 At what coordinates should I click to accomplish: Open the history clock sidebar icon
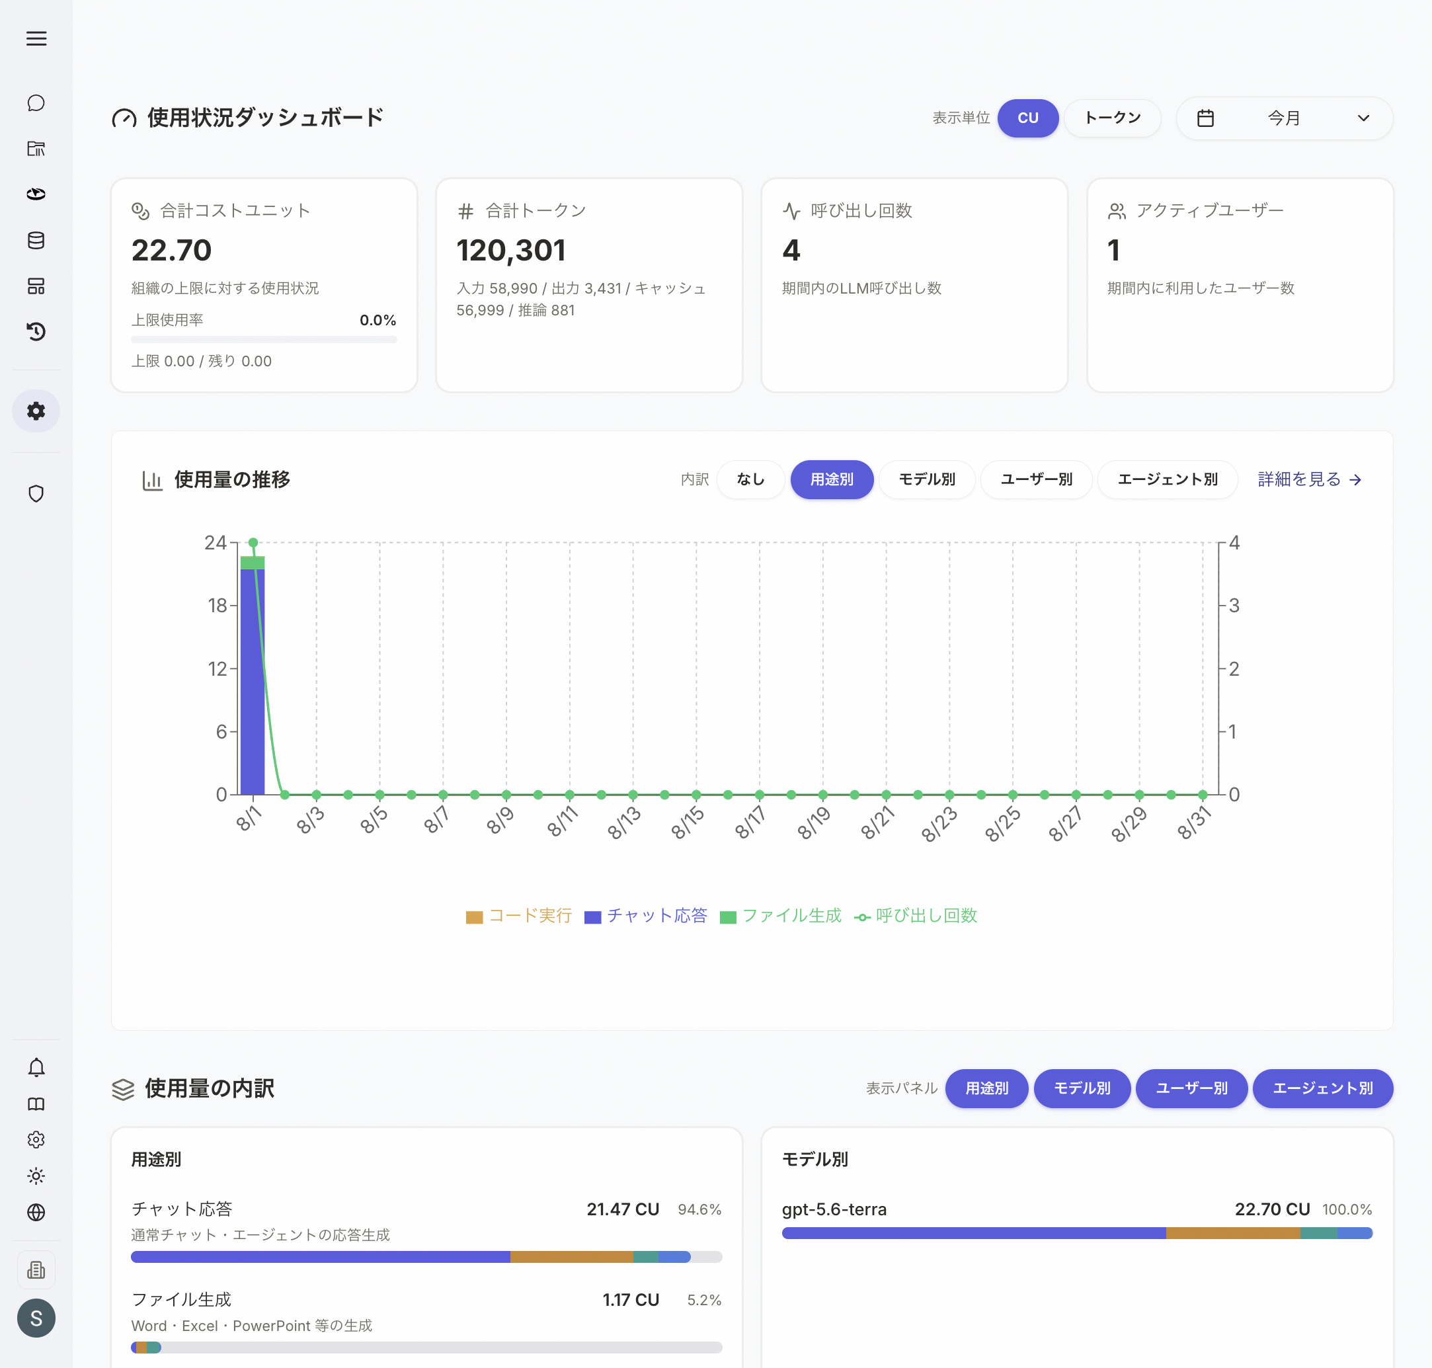click(36, 332)
